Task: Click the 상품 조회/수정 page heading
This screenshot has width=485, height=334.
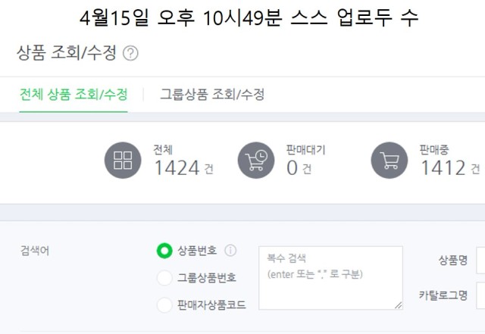Action: click(67, 52)
